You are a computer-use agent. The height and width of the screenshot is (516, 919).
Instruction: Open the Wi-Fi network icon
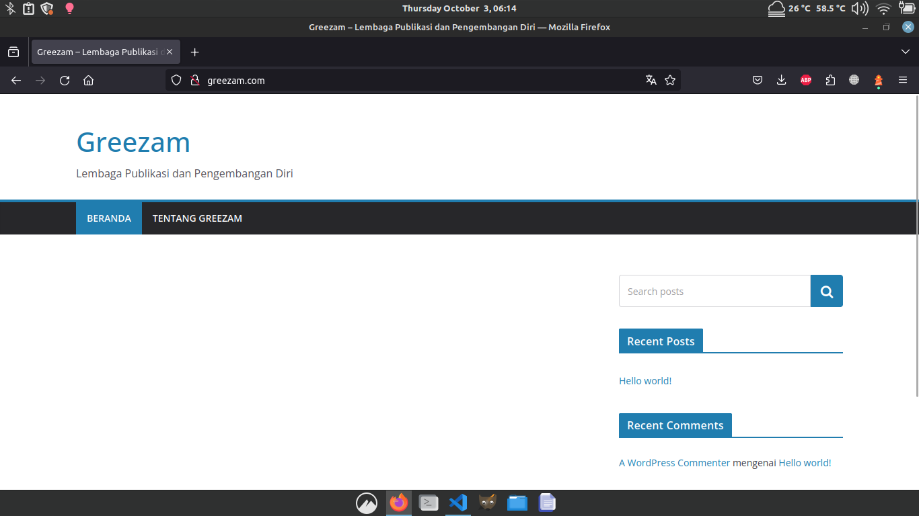884,9
